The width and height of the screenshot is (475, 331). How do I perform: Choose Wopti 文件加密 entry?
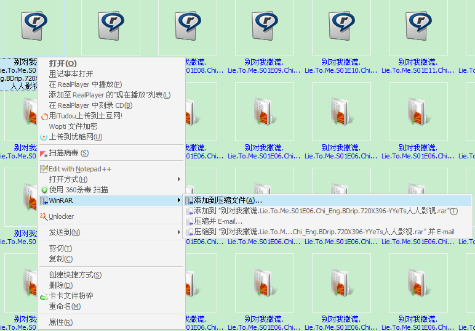(111, 126)
